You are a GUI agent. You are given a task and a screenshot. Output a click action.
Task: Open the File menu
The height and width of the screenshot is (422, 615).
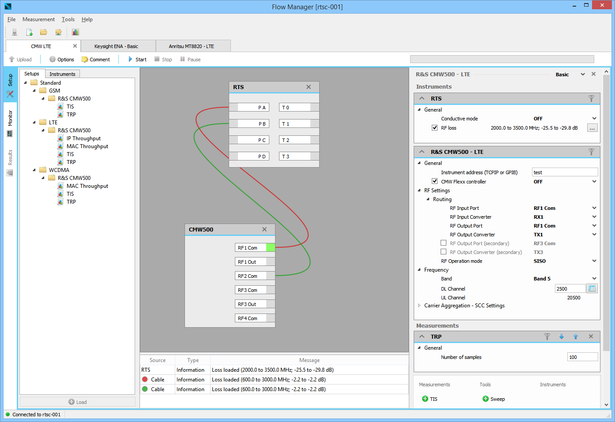11,19
